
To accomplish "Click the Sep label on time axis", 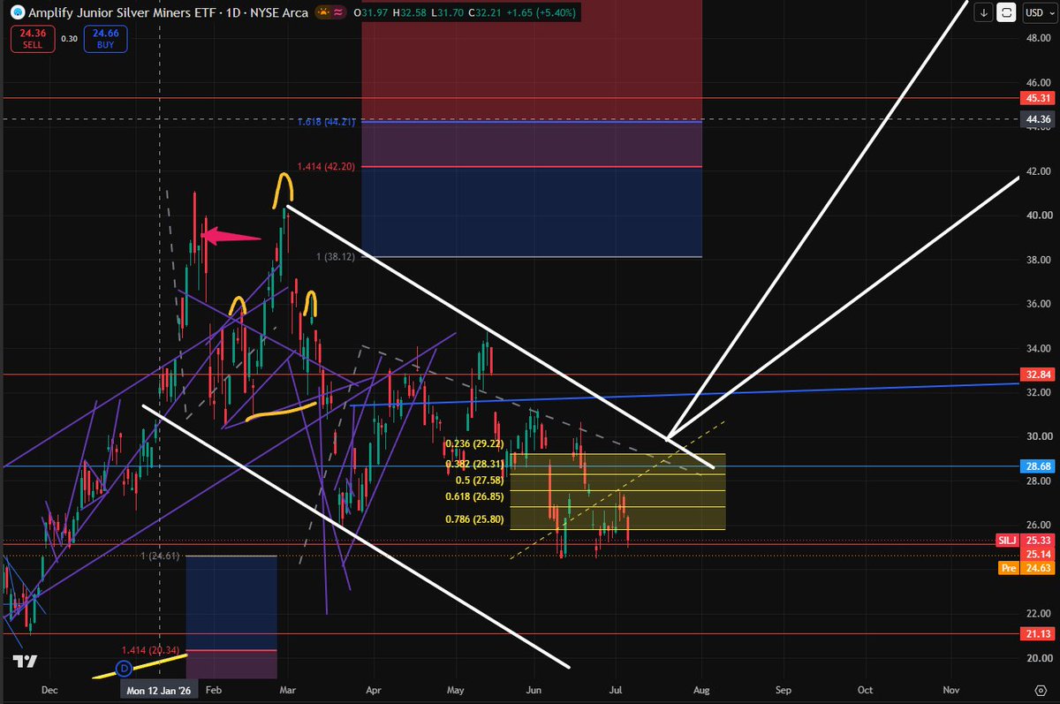I will (783, 690).
